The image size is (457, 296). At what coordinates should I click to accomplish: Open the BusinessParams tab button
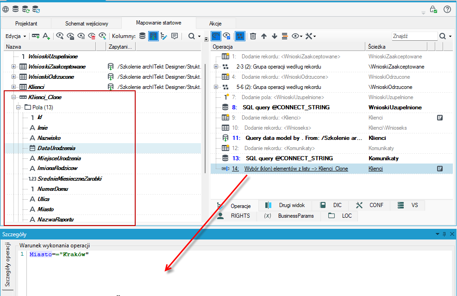(x=289, y=216)
